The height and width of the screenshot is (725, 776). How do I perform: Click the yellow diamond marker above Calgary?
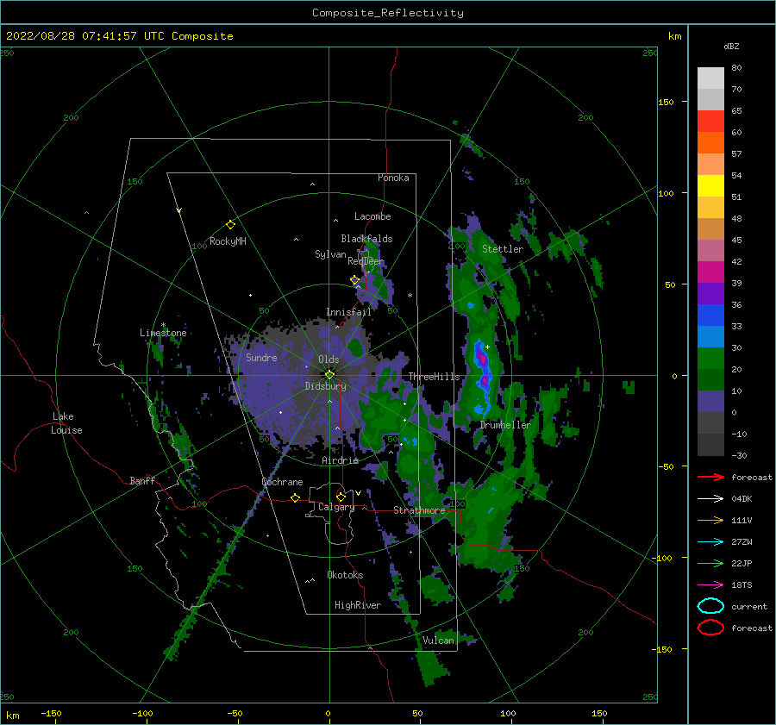coord(341,497)
